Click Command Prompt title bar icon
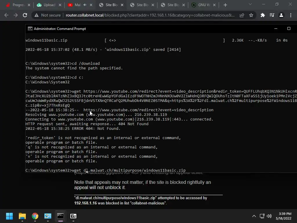This screenshot has height=223, width=297. tap(30, 29)
